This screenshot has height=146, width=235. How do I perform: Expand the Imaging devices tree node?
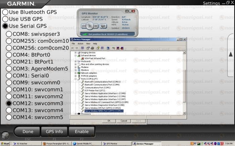[76, 52]
